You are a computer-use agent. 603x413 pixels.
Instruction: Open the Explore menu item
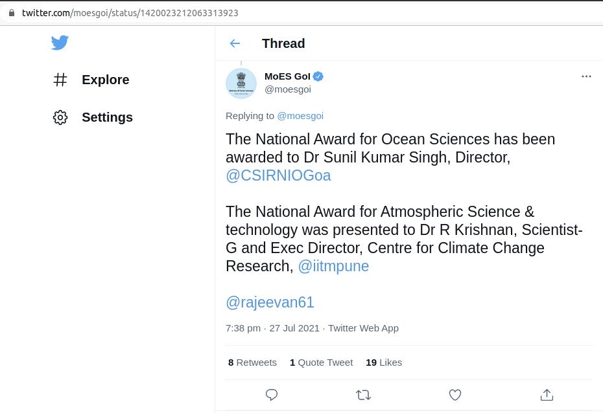(x=105, y=80)
